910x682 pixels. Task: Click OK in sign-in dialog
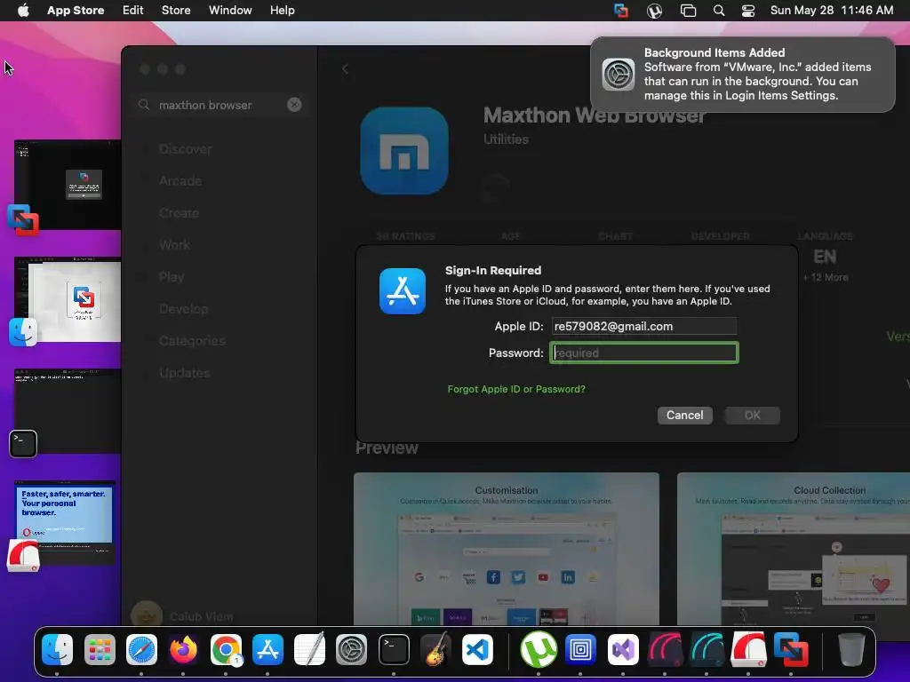[x=752, y=416]
